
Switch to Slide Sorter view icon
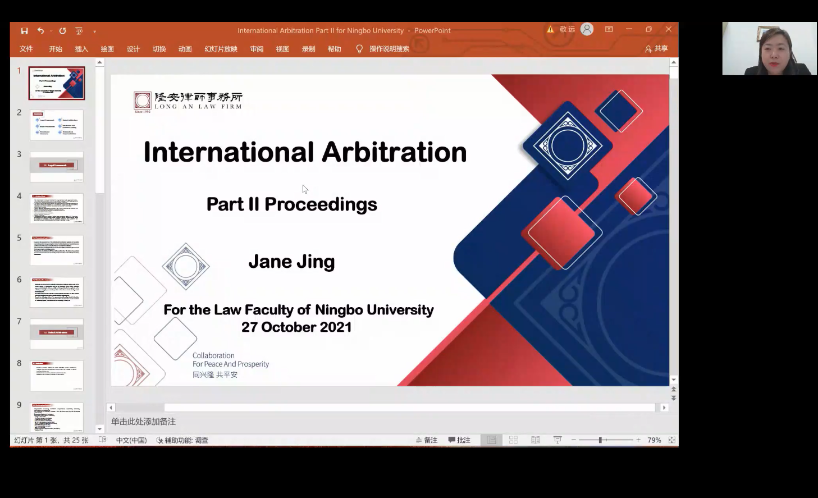[513, 440]
